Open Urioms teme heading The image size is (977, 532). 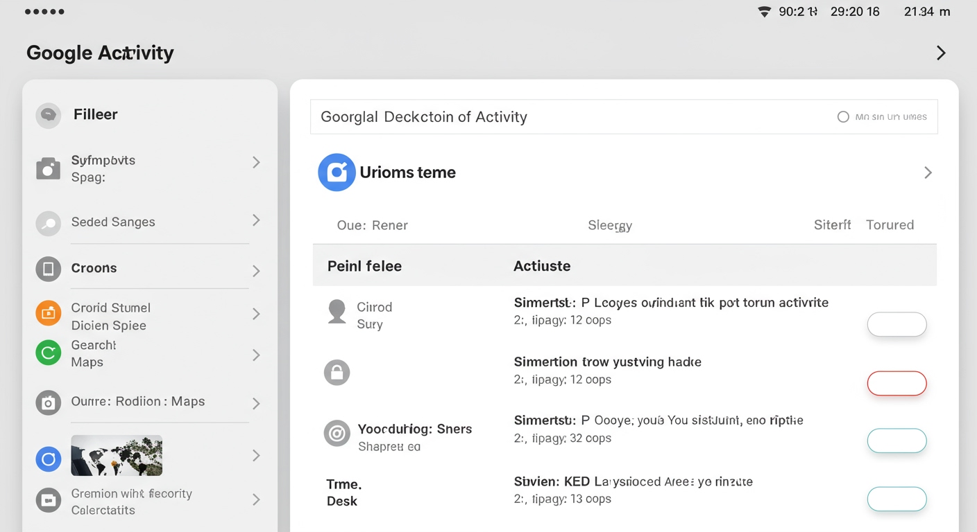click(x=407, y=172)
